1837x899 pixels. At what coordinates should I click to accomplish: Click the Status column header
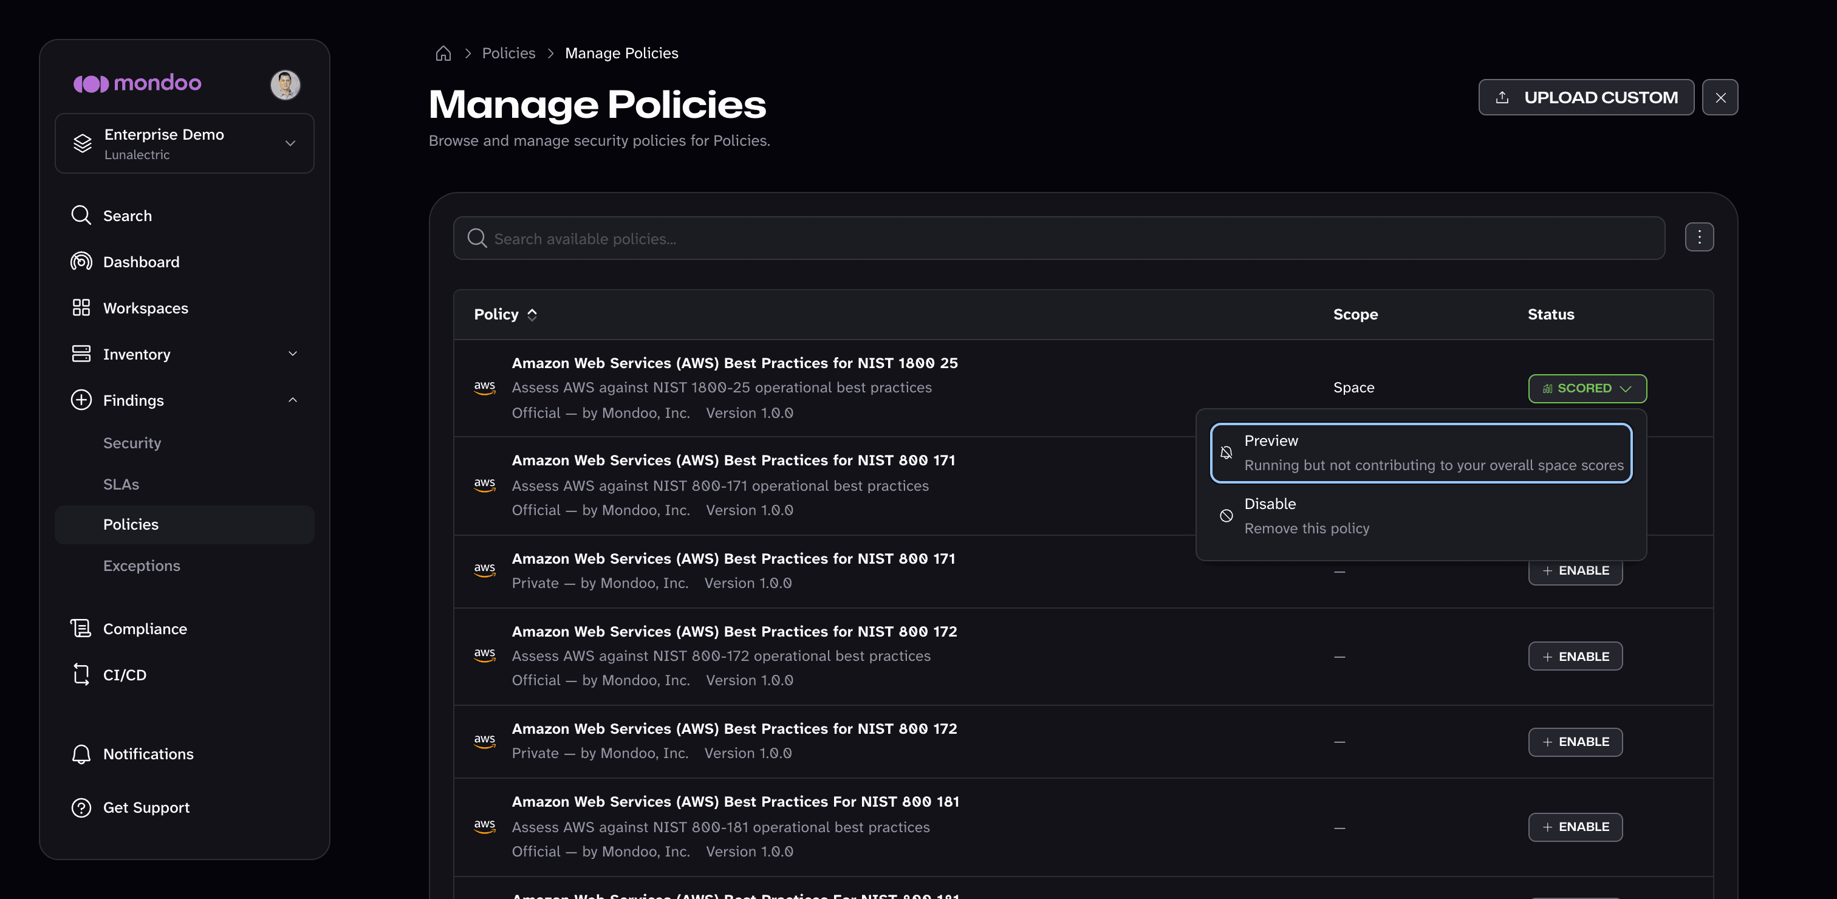[x=1551, y=315]
